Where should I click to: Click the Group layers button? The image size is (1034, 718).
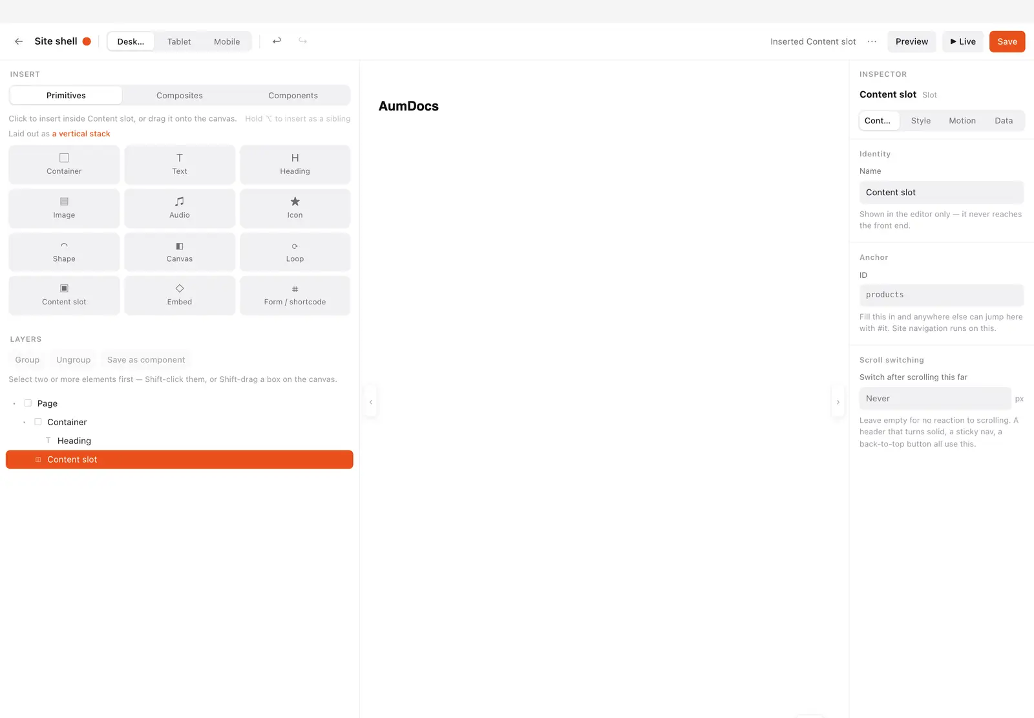click(x=27, y=360)
